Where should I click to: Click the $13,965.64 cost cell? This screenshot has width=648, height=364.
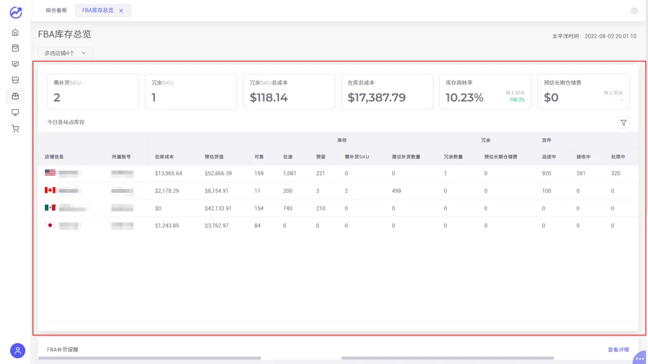click(x=168, y=173)
